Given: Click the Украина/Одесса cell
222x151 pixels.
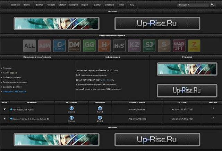Looking at the screenshot, I should pyautogui.click(x=137, y=119).
